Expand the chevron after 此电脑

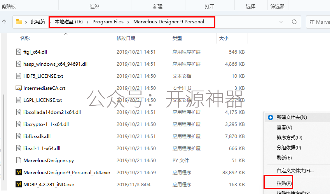point(50,22)
